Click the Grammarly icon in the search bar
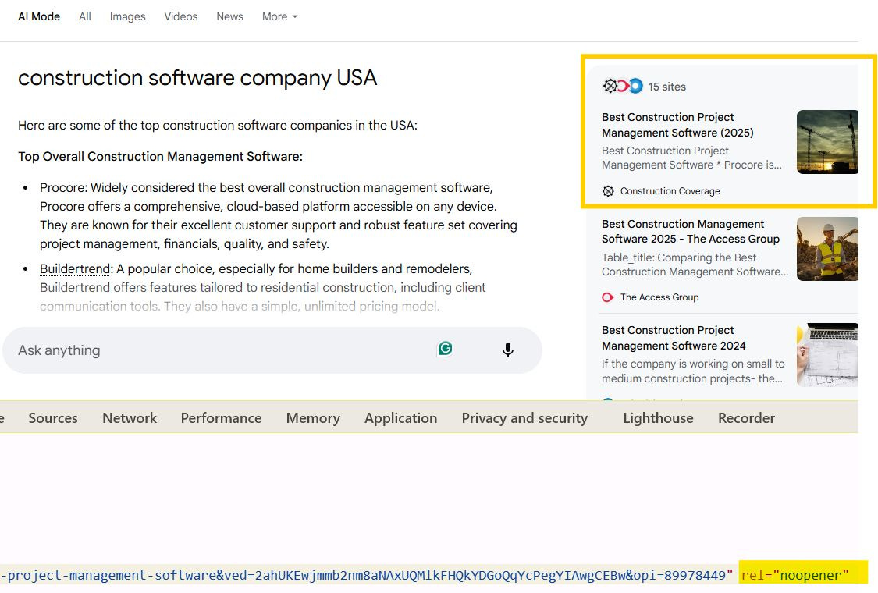Viewport: 878px width, 593px height. coord(445,350)
